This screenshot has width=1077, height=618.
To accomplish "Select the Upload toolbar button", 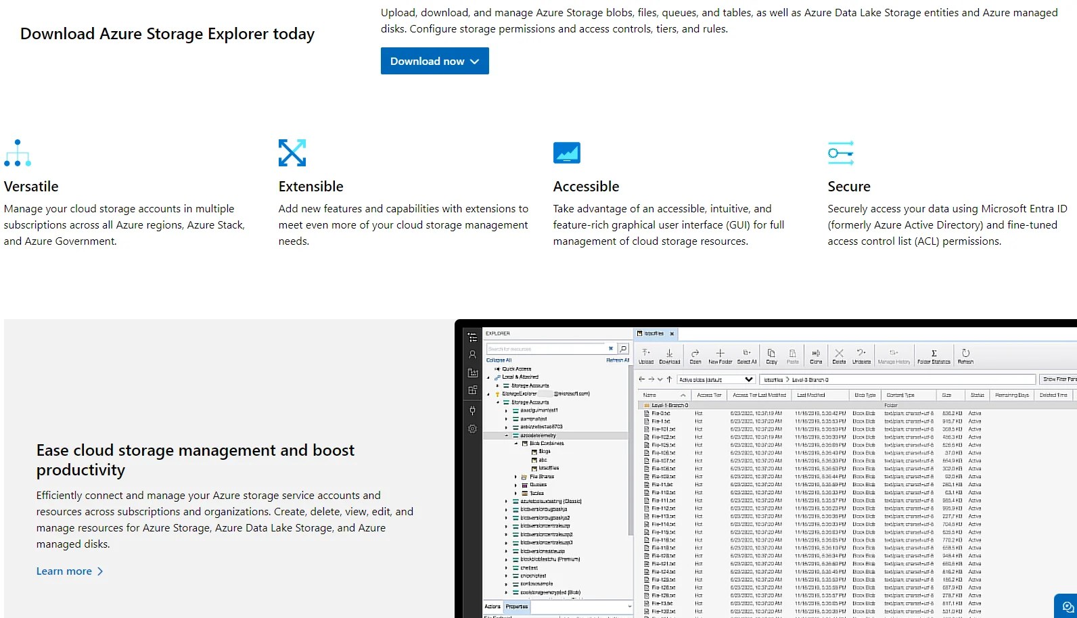I will pos(646,356).
